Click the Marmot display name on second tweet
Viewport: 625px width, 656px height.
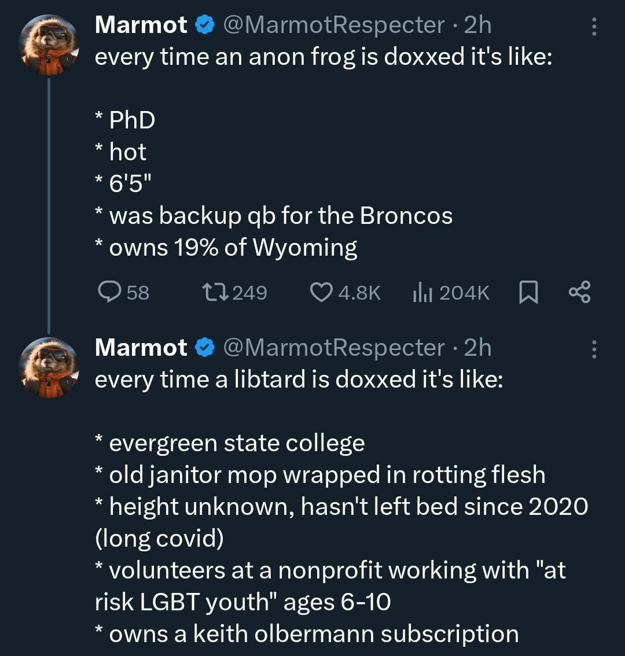pyautogui.click(x=141, y=348)
